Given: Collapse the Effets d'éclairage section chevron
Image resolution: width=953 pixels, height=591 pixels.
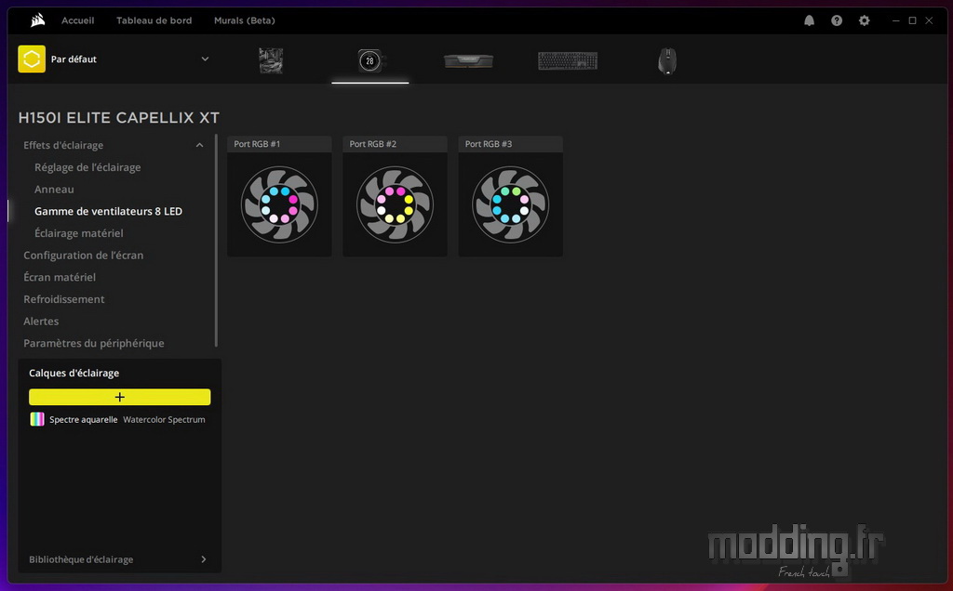Looking at the screenshot, I should 199,145.
